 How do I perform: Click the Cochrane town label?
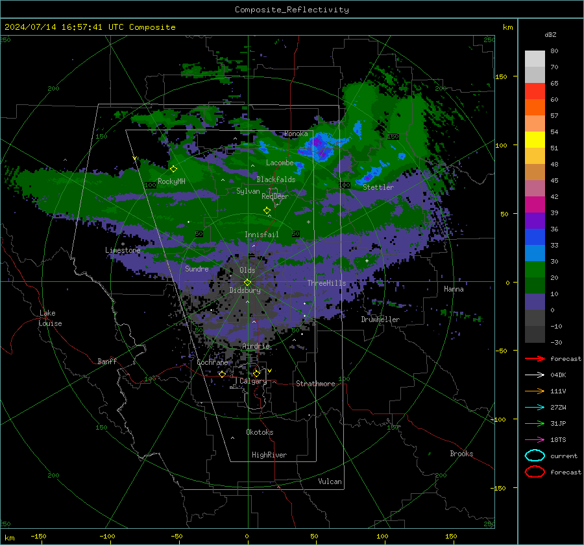click(x=212, y=362)
